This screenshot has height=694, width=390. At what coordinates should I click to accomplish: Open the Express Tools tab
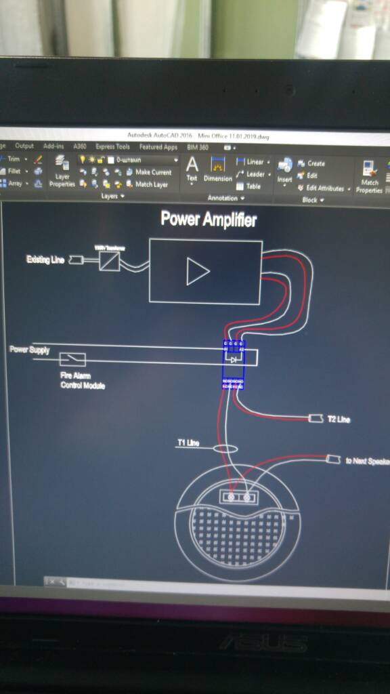click(113, 146)
